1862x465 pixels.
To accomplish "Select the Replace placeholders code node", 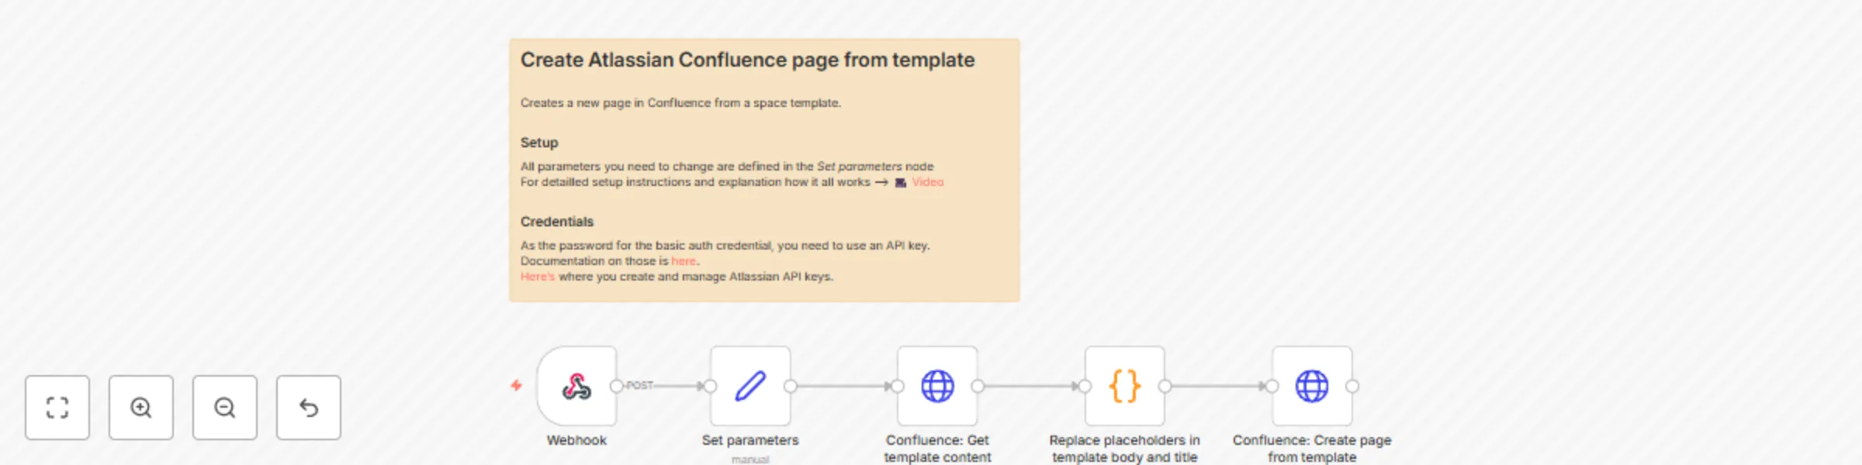I will pos(1125,386).
